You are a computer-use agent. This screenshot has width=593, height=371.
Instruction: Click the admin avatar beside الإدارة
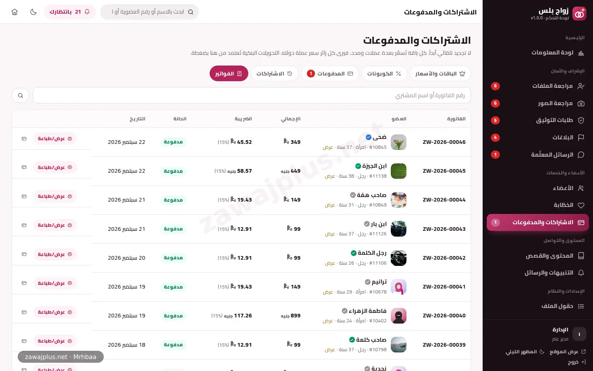(579, 334)
